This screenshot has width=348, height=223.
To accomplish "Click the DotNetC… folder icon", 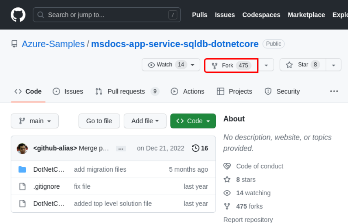I will (22, 169).
